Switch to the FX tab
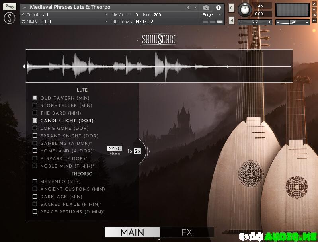 pyautogui.click(x=187, y=232)
